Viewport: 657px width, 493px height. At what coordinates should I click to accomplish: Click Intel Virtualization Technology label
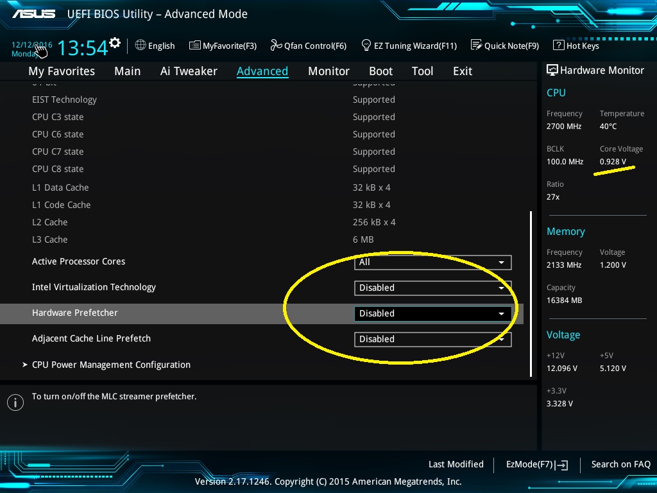coord(94,287)
